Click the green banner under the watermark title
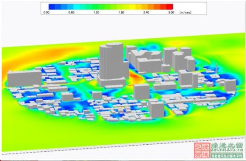The image size is (246, 161). [227, 156]
